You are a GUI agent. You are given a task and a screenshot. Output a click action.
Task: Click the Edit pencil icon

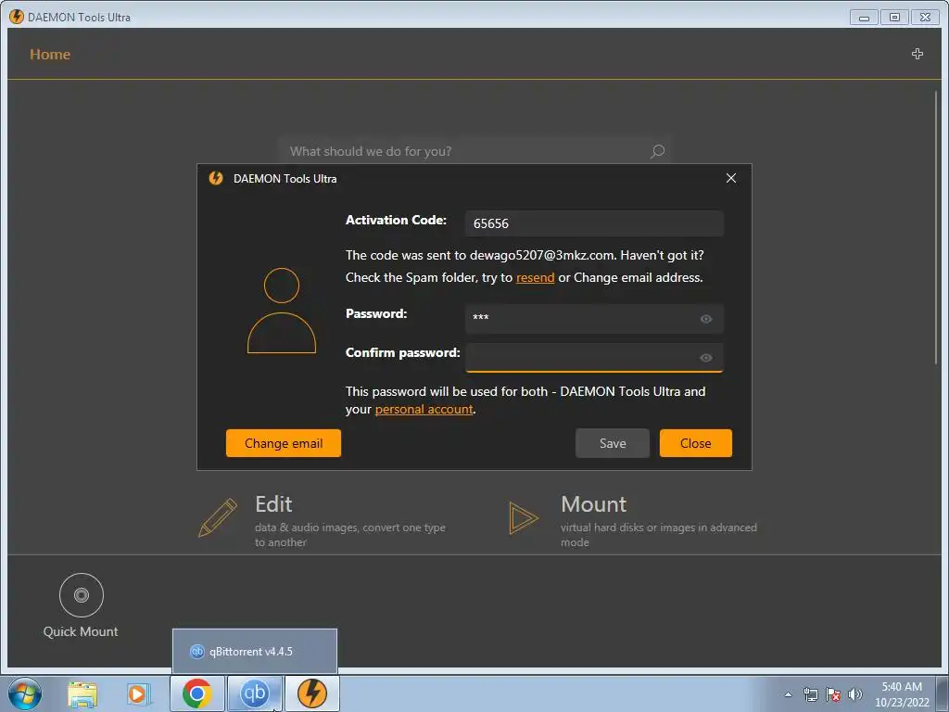point(218,517)
